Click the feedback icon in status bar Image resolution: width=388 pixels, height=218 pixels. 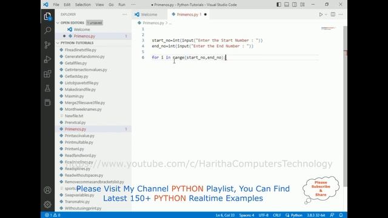332,215
